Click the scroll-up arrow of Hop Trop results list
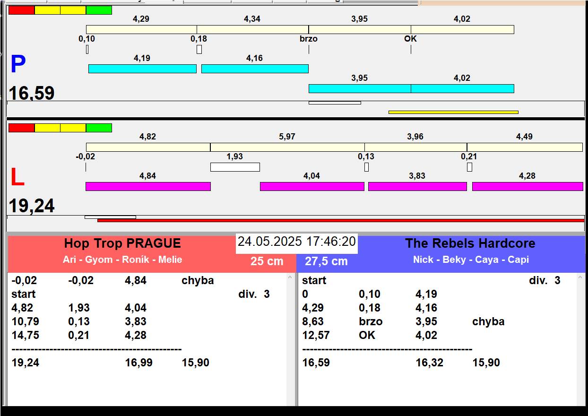The image size is (588, 416). pyautogui.click(x=290, y=278)
